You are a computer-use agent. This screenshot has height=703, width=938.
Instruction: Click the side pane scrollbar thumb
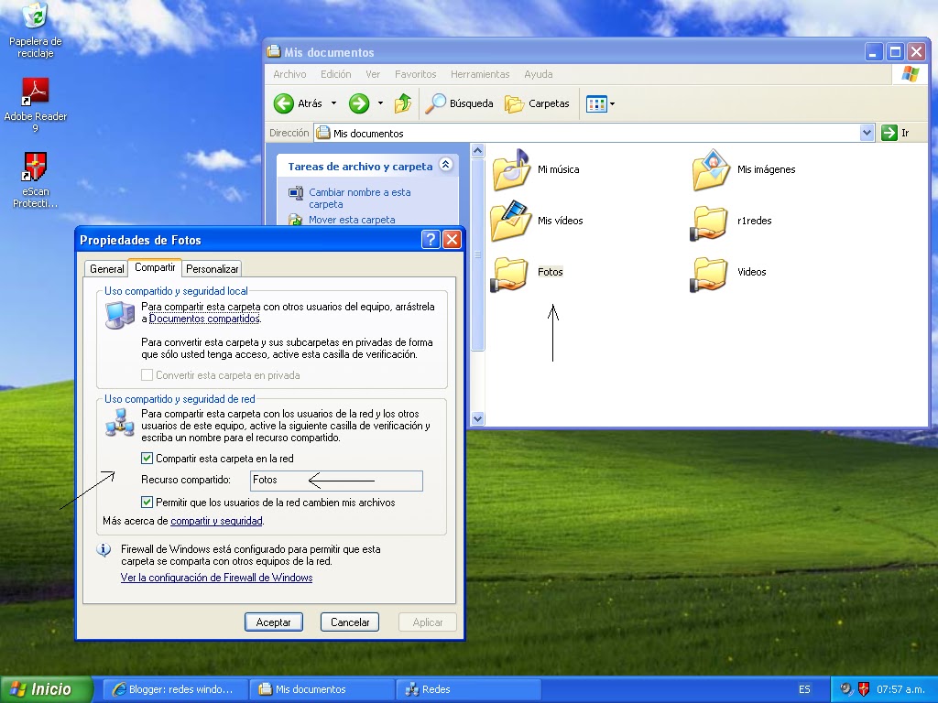[477, 254]
